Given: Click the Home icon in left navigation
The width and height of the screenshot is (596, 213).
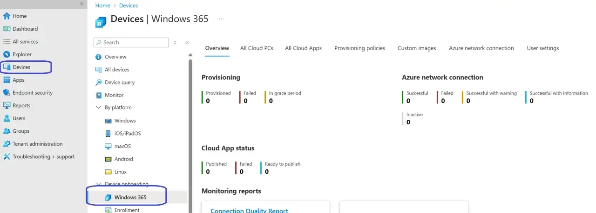Looking at the screenshot, I should click(x=7, y=16).
